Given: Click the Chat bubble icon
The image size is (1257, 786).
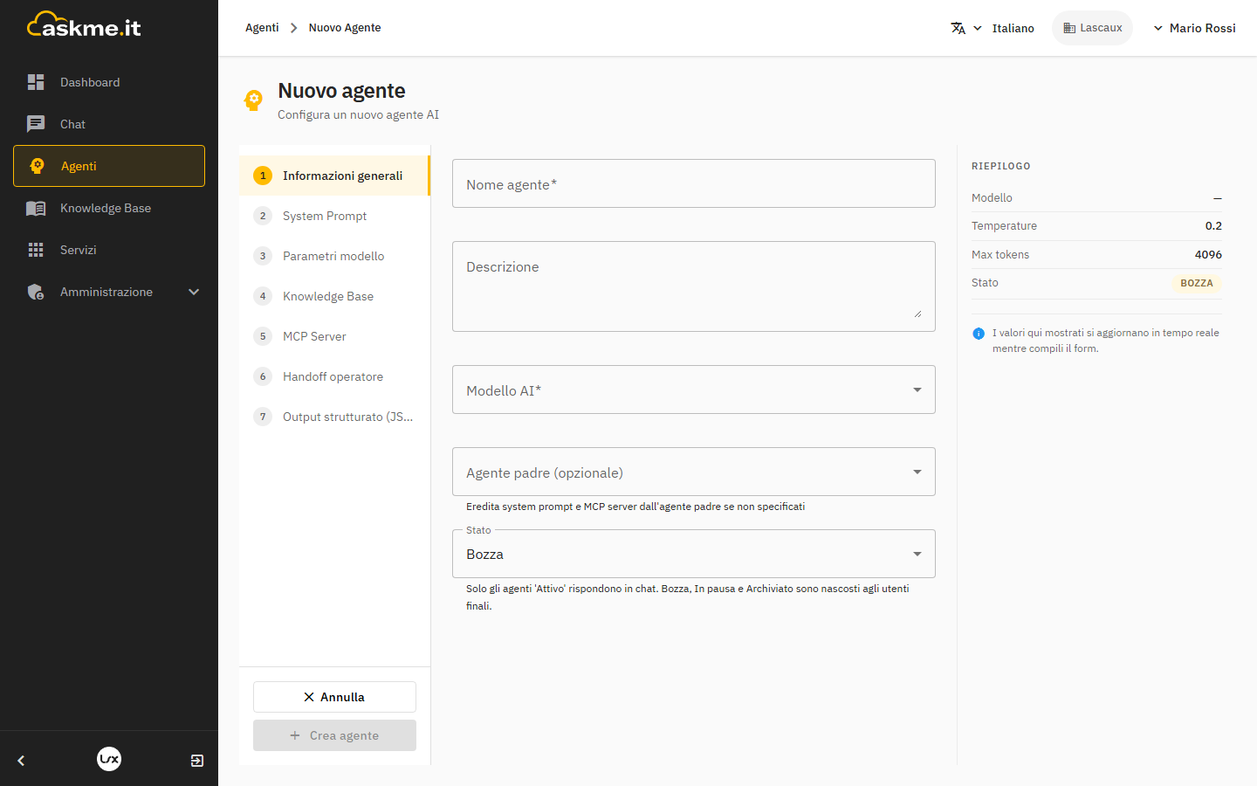Looking at the screenshot, I should click(x=36, y=124).
